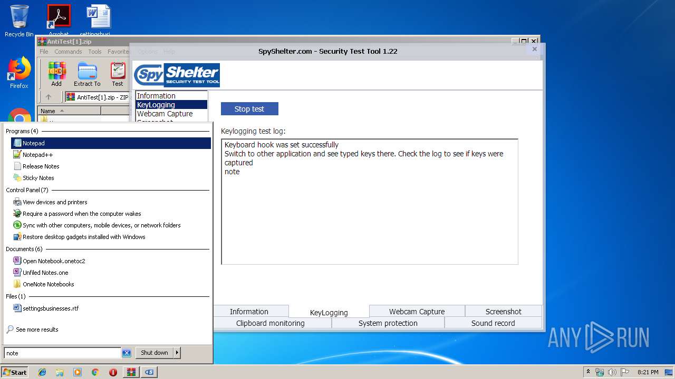Click WinRAR Test toolbar icon
The image size is (675, 379).
(118, 74)
